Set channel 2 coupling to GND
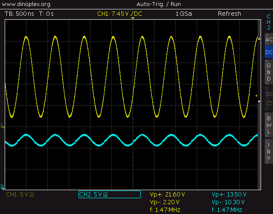The height and width of the screenshot is (214, 273). [x=268, y=72]
